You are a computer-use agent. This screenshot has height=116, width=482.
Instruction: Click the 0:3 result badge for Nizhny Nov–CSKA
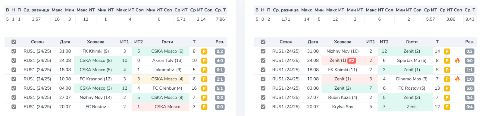pos(220,97)
